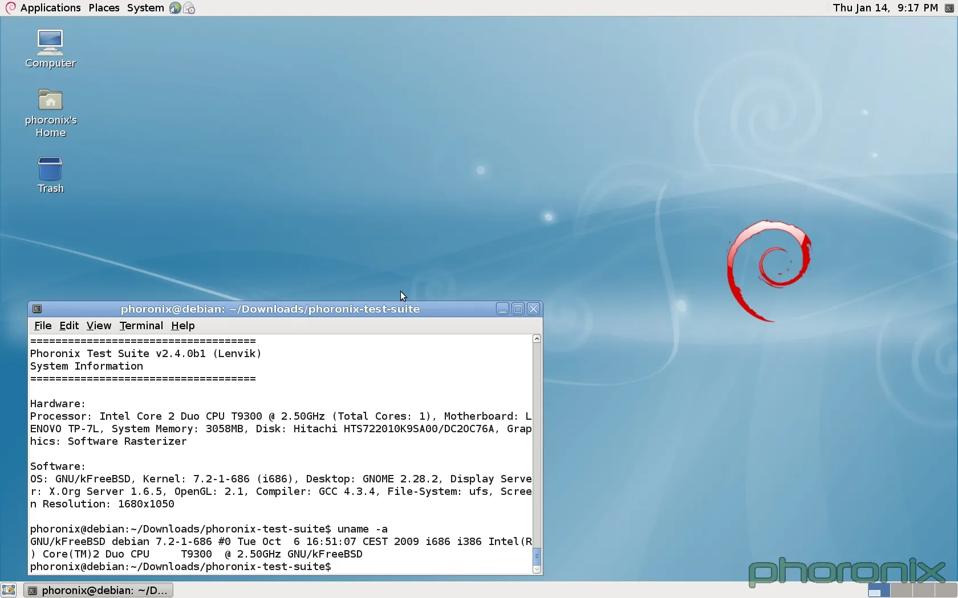Click the terminal scrollbar thumb
Image resolution: width=958 pixels, height=598 pixels.
(537, 556)
